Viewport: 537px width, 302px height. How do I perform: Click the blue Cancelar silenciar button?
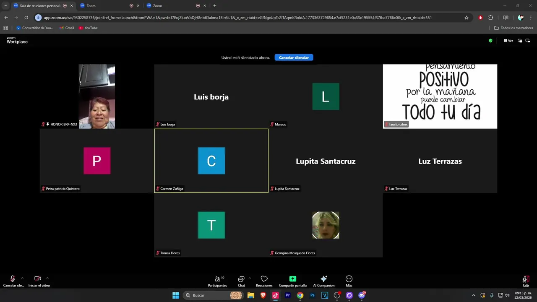pos(294,57)
